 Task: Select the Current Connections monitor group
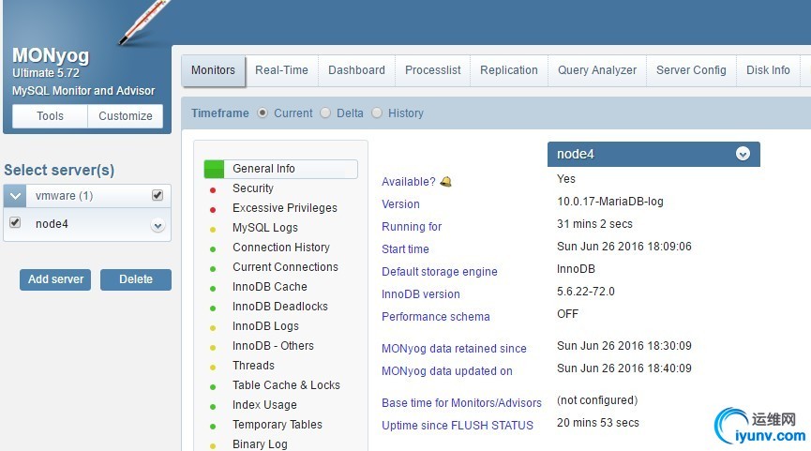[285, 267]
